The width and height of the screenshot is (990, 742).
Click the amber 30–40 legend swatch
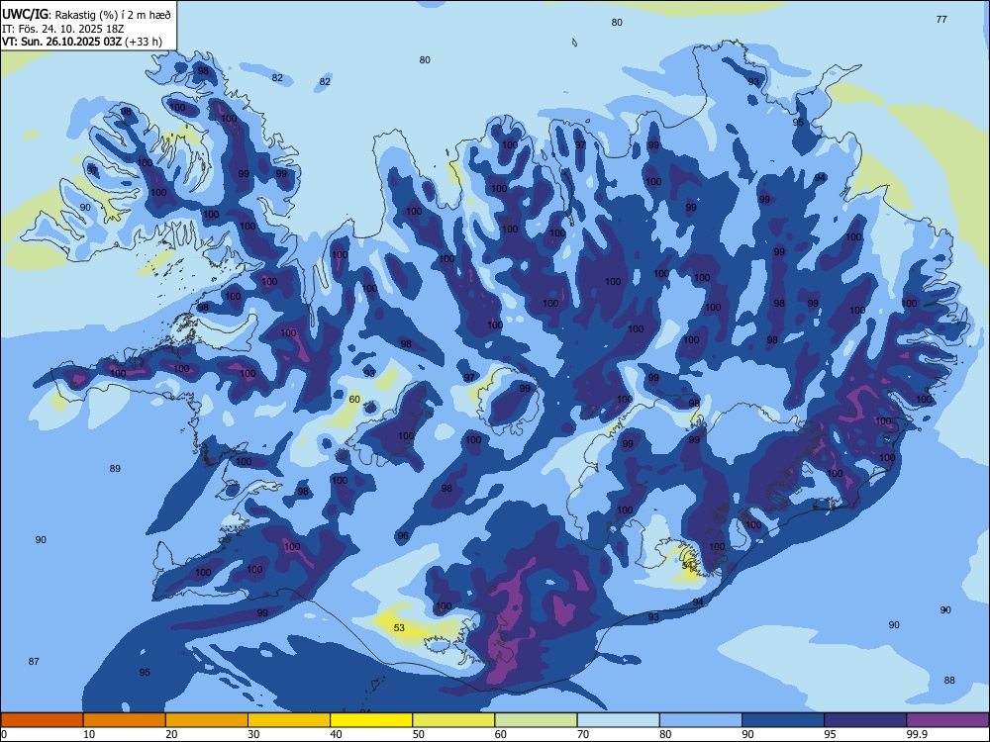point(289,720)
